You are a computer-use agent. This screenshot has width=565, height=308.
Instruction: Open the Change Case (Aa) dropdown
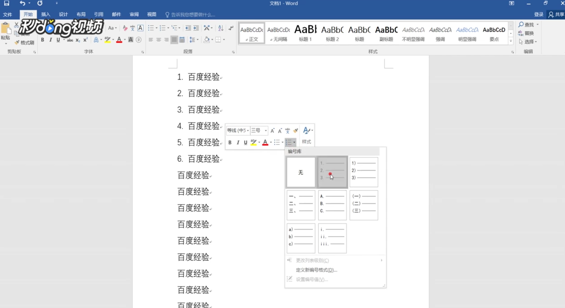[112, 28]
